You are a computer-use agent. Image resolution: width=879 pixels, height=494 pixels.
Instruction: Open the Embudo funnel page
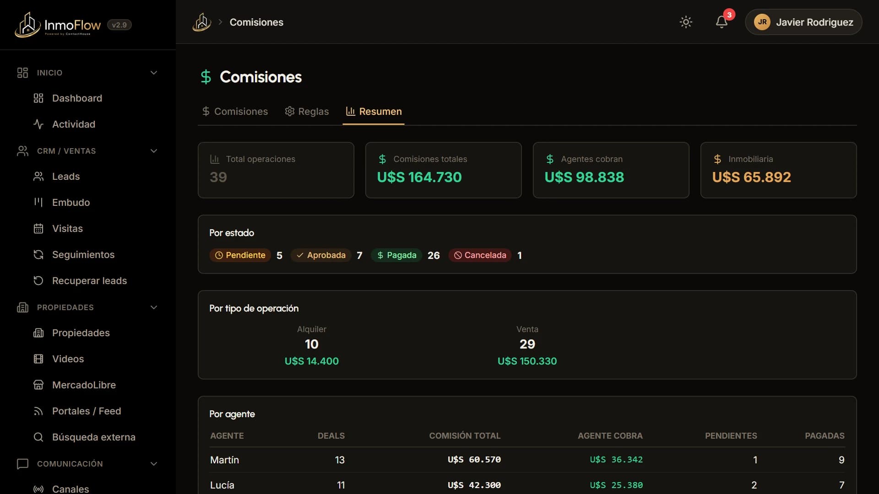pos(71,203)
